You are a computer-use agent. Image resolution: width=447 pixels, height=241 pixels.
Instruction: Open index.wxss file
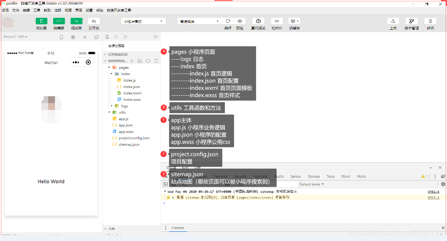coord(131,99)
